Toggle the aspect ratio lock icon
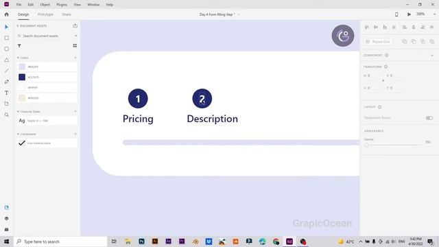439x247 pixels. coord(383,81)
